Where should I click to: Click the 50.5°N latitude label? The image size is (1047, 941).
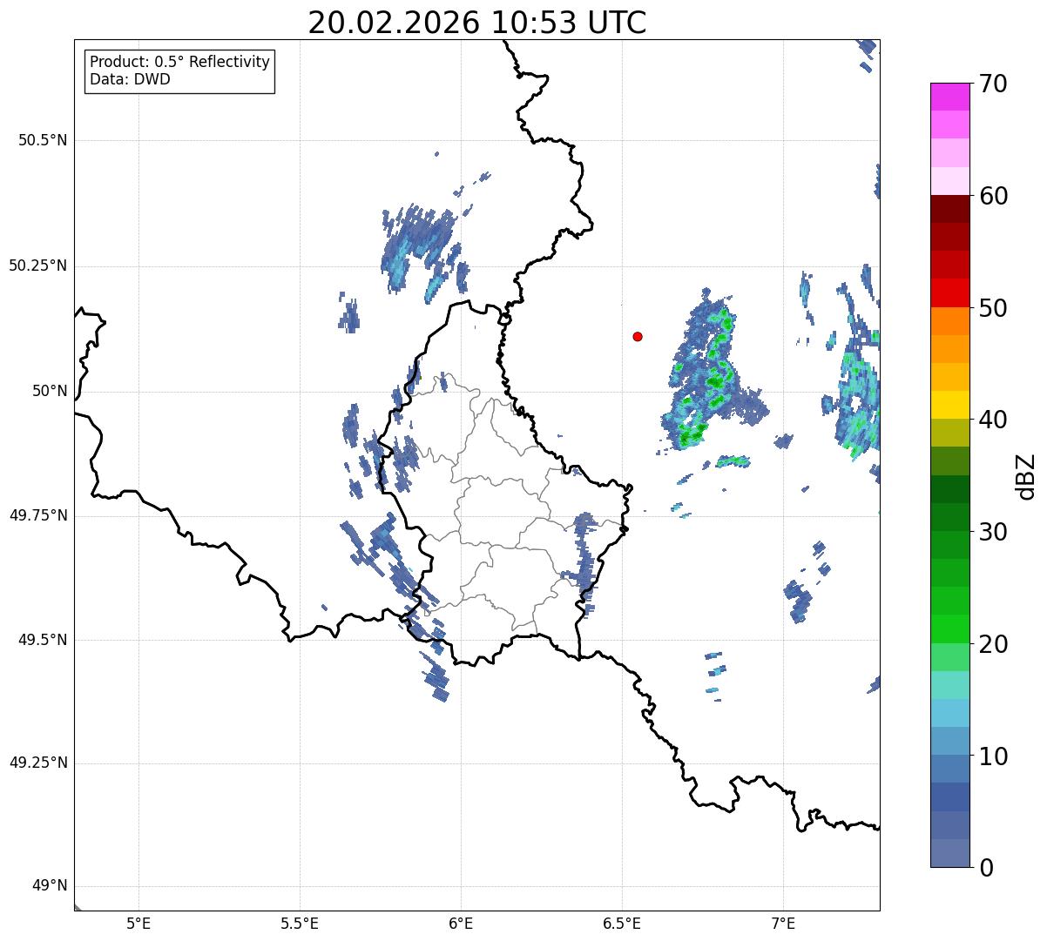click(43, 140)
